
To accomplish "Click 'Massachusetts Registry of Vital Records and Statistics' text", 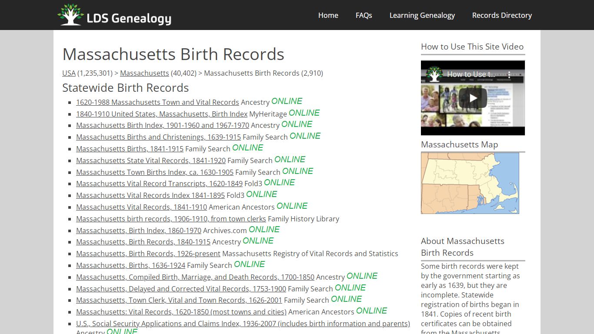I will (x=310, y=254).
